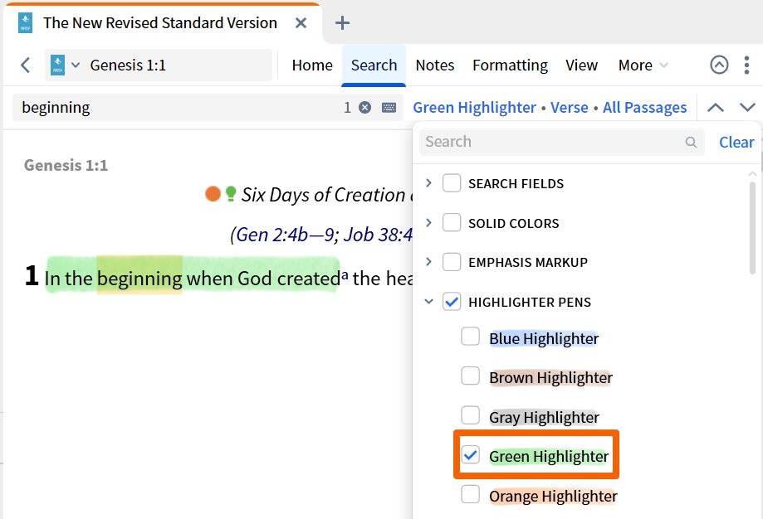Open the three-dot panel menu
The width and height of the screenshot is (763, 519).
pyautogui.click(x=746, y=65)
